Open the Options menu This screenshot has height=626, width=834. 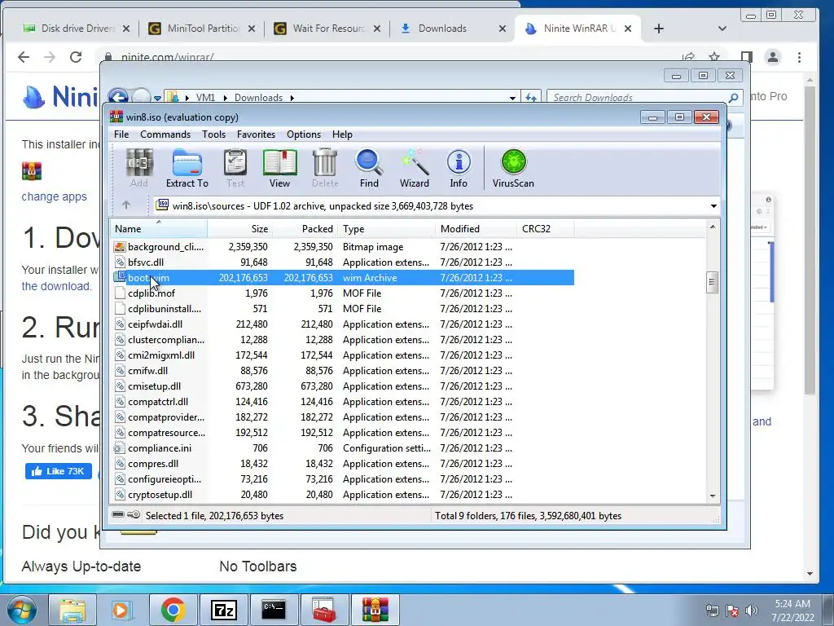(304, 134)
